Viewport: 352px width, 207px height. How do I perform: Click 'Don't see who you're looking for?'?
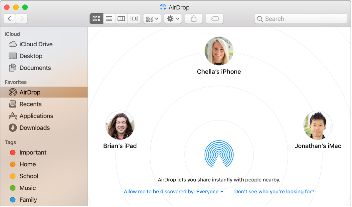click(x=274, y=192)
